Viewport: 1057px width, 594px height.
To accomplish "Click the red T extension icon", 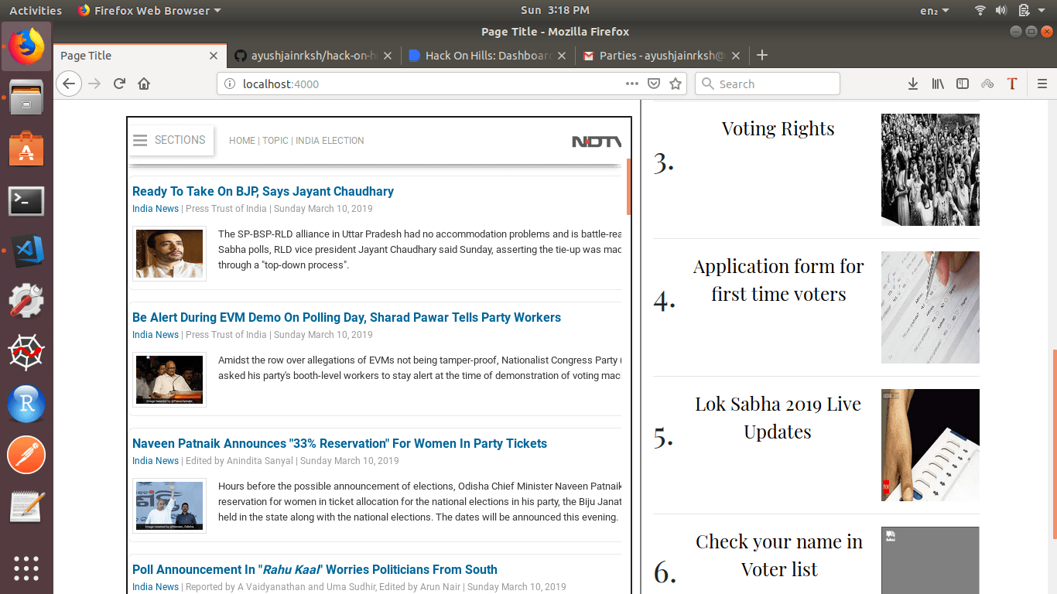I will pos(1012,84).
